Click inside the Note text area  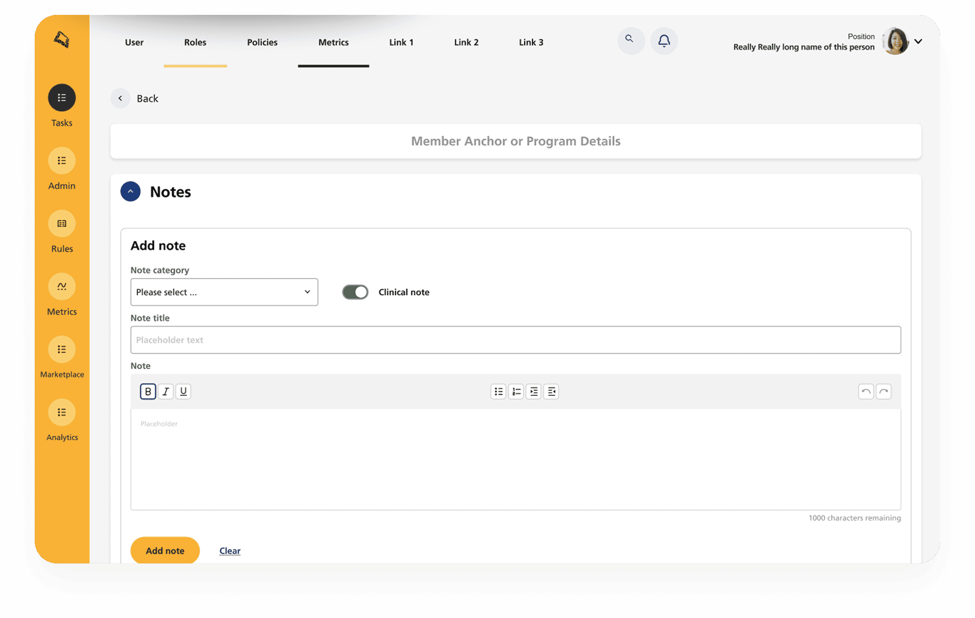(516, 460)
